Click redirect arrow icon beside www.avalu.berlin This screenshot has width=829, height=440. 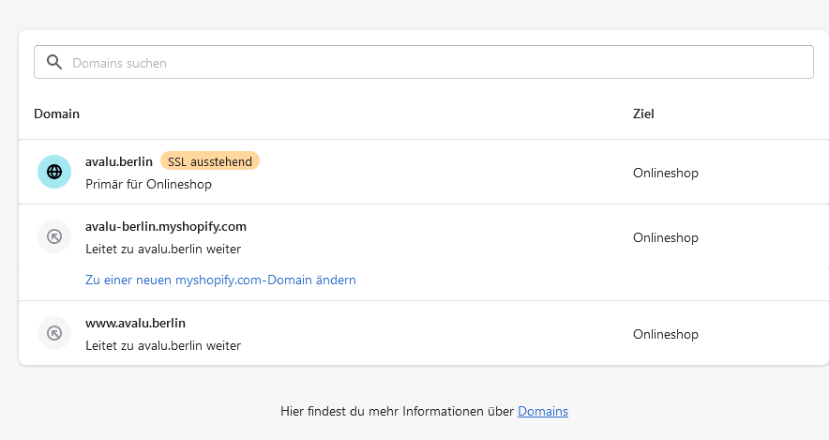pyautogui.click(x=54, y=333)
